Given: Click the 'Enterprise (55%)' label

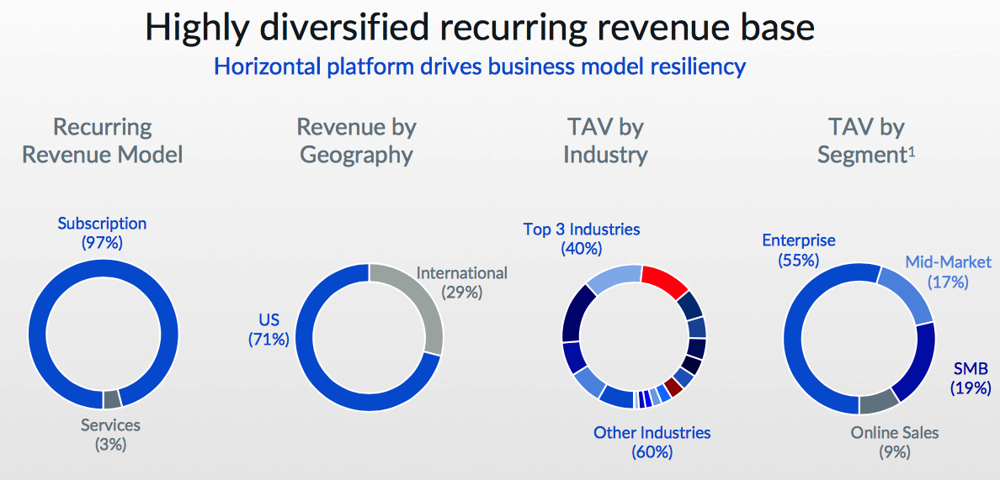Looking at the screenshot, I should click(799, 251).
